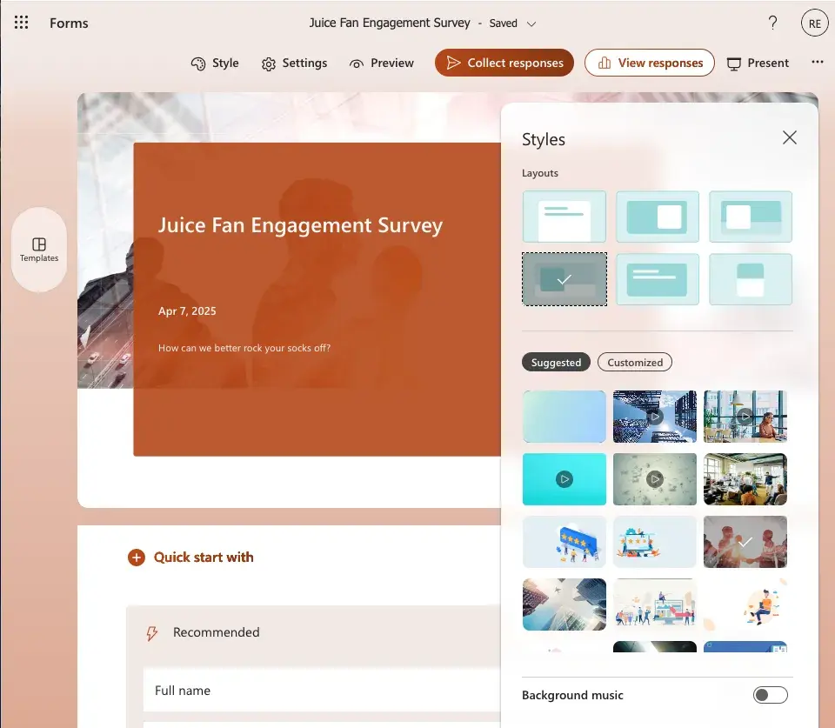Image resolution: width=835 pixels, height=728 pixels.
Task: Open the RE account profile menu
Action: (814, 23)
